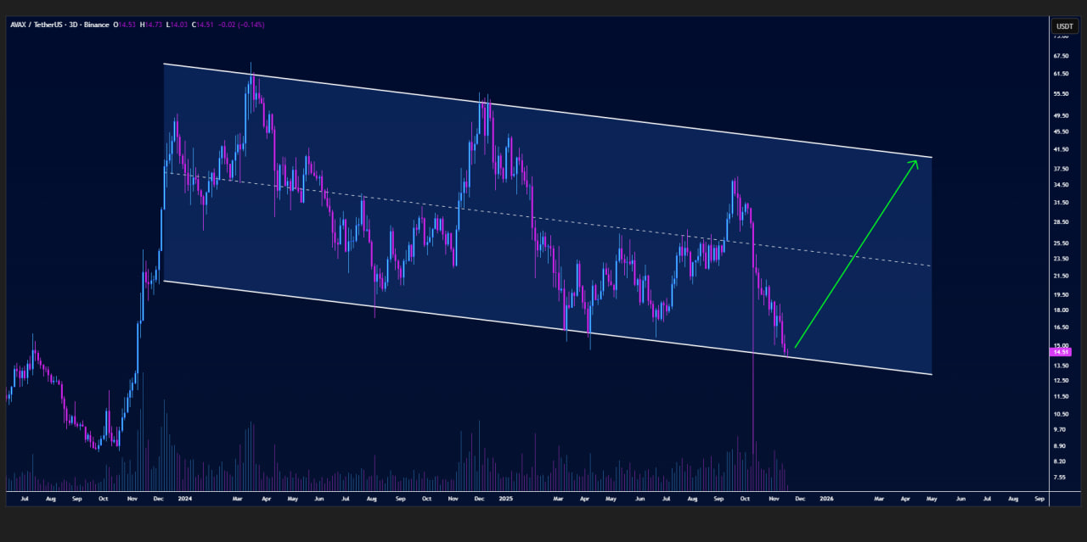Viewport: 1087px width, 542px height.
Task: Click the 55.50 price scale label
Action: (1061, 92)
